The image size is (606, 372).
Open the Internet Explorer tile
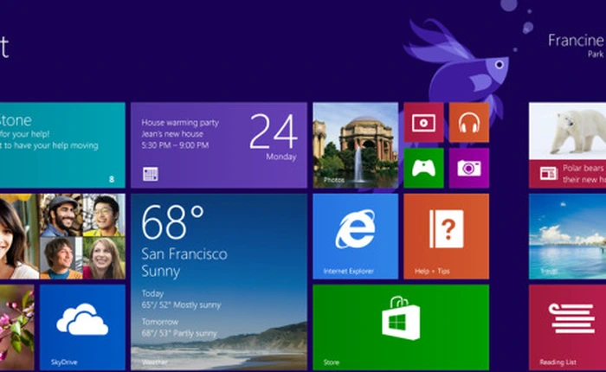coord(355,235)
